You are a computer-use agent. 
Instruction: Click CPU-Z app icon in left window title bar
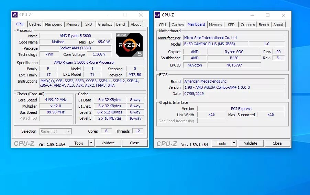pos(15,15)
